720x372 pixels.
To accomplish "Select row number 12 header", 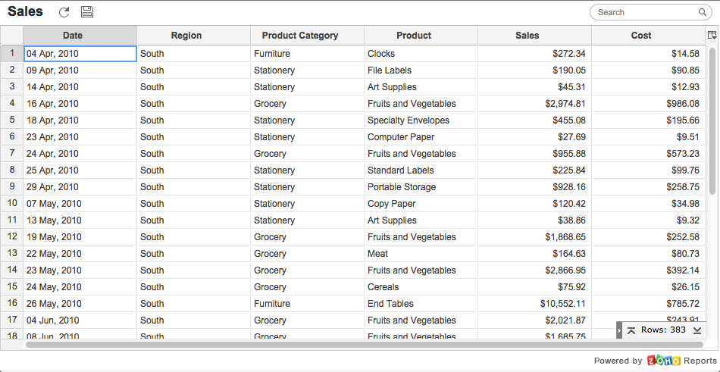I will tap(12, 236).
